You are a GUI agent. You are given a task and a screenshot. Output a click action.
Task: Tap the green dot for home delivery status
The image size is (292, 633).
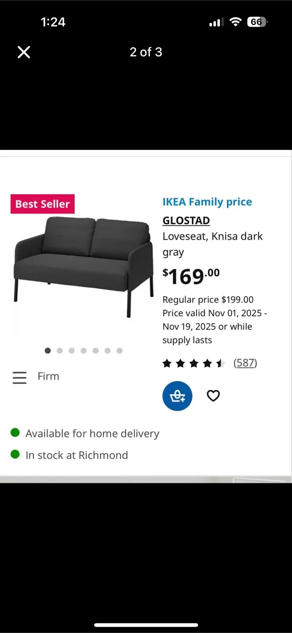[15, 432]
